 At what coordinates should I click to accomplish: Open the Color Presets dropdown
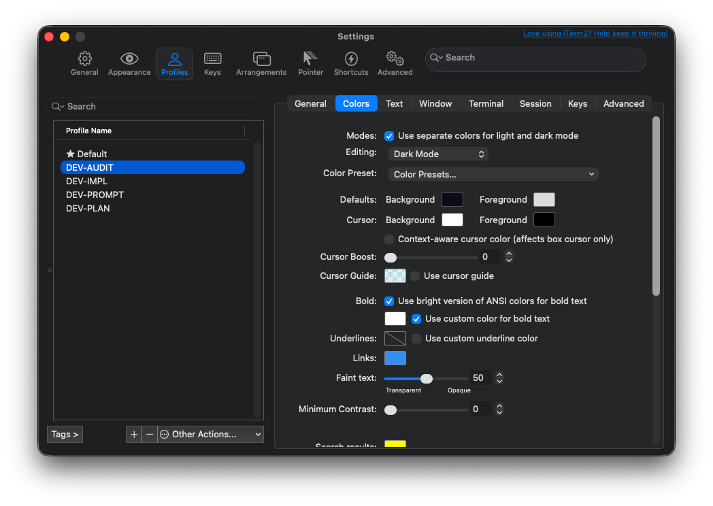point(493,174)
